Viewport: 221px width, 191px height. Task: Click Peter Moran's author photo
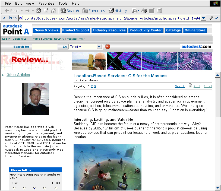[x=35, y=99]
